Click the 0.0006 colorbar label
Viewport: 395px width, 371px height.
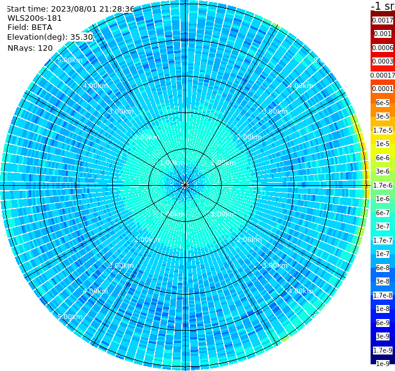[383, 48]
